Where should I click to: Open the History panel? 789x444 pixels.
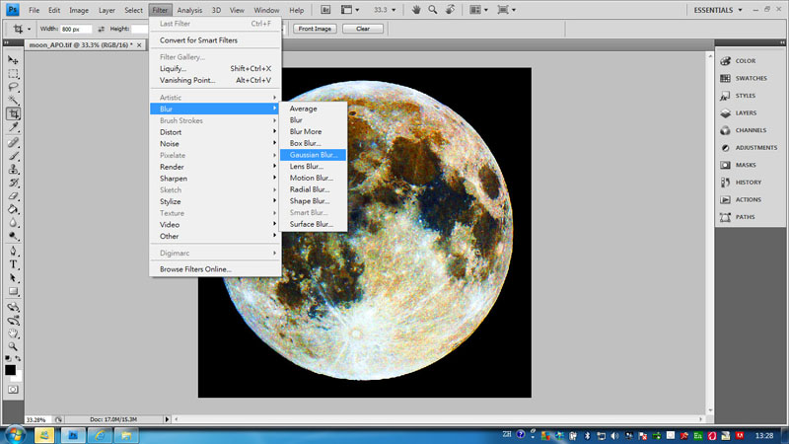click(748, 182)
